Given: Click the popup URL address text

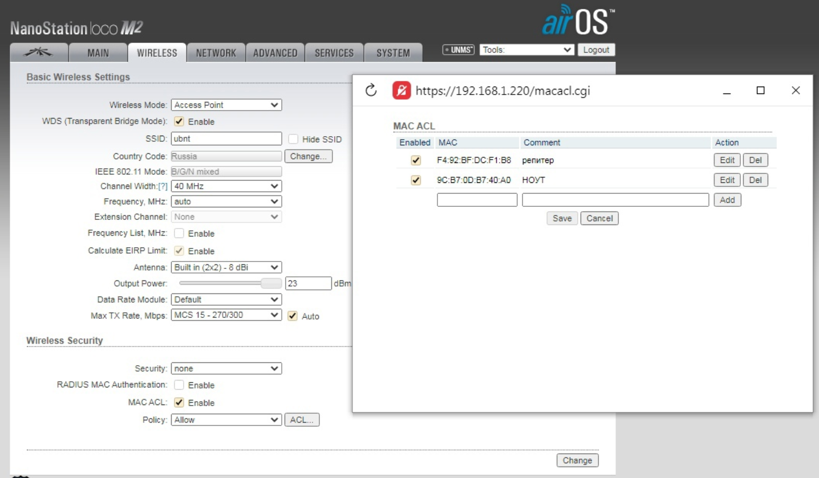Looking at the screenshot, I should [502, 91].
